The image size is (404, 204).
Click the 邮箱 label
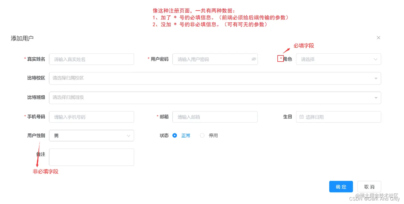(164, 117)
